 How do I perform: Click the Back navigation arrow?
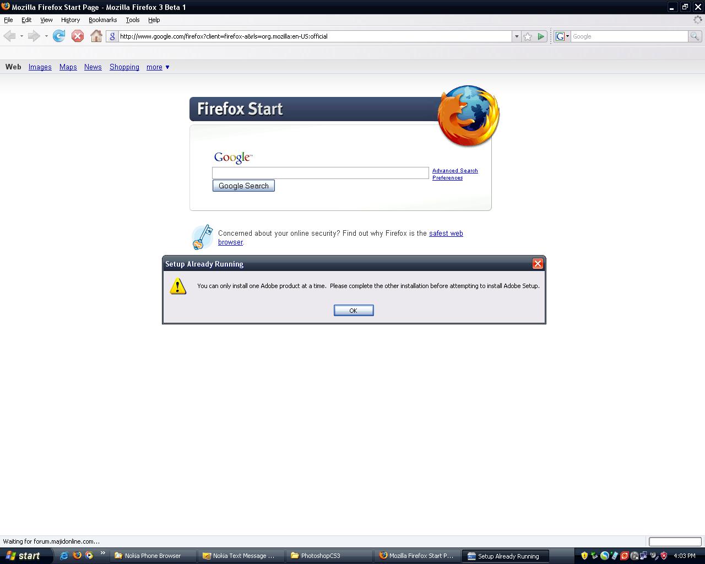[x=10, y=36]
